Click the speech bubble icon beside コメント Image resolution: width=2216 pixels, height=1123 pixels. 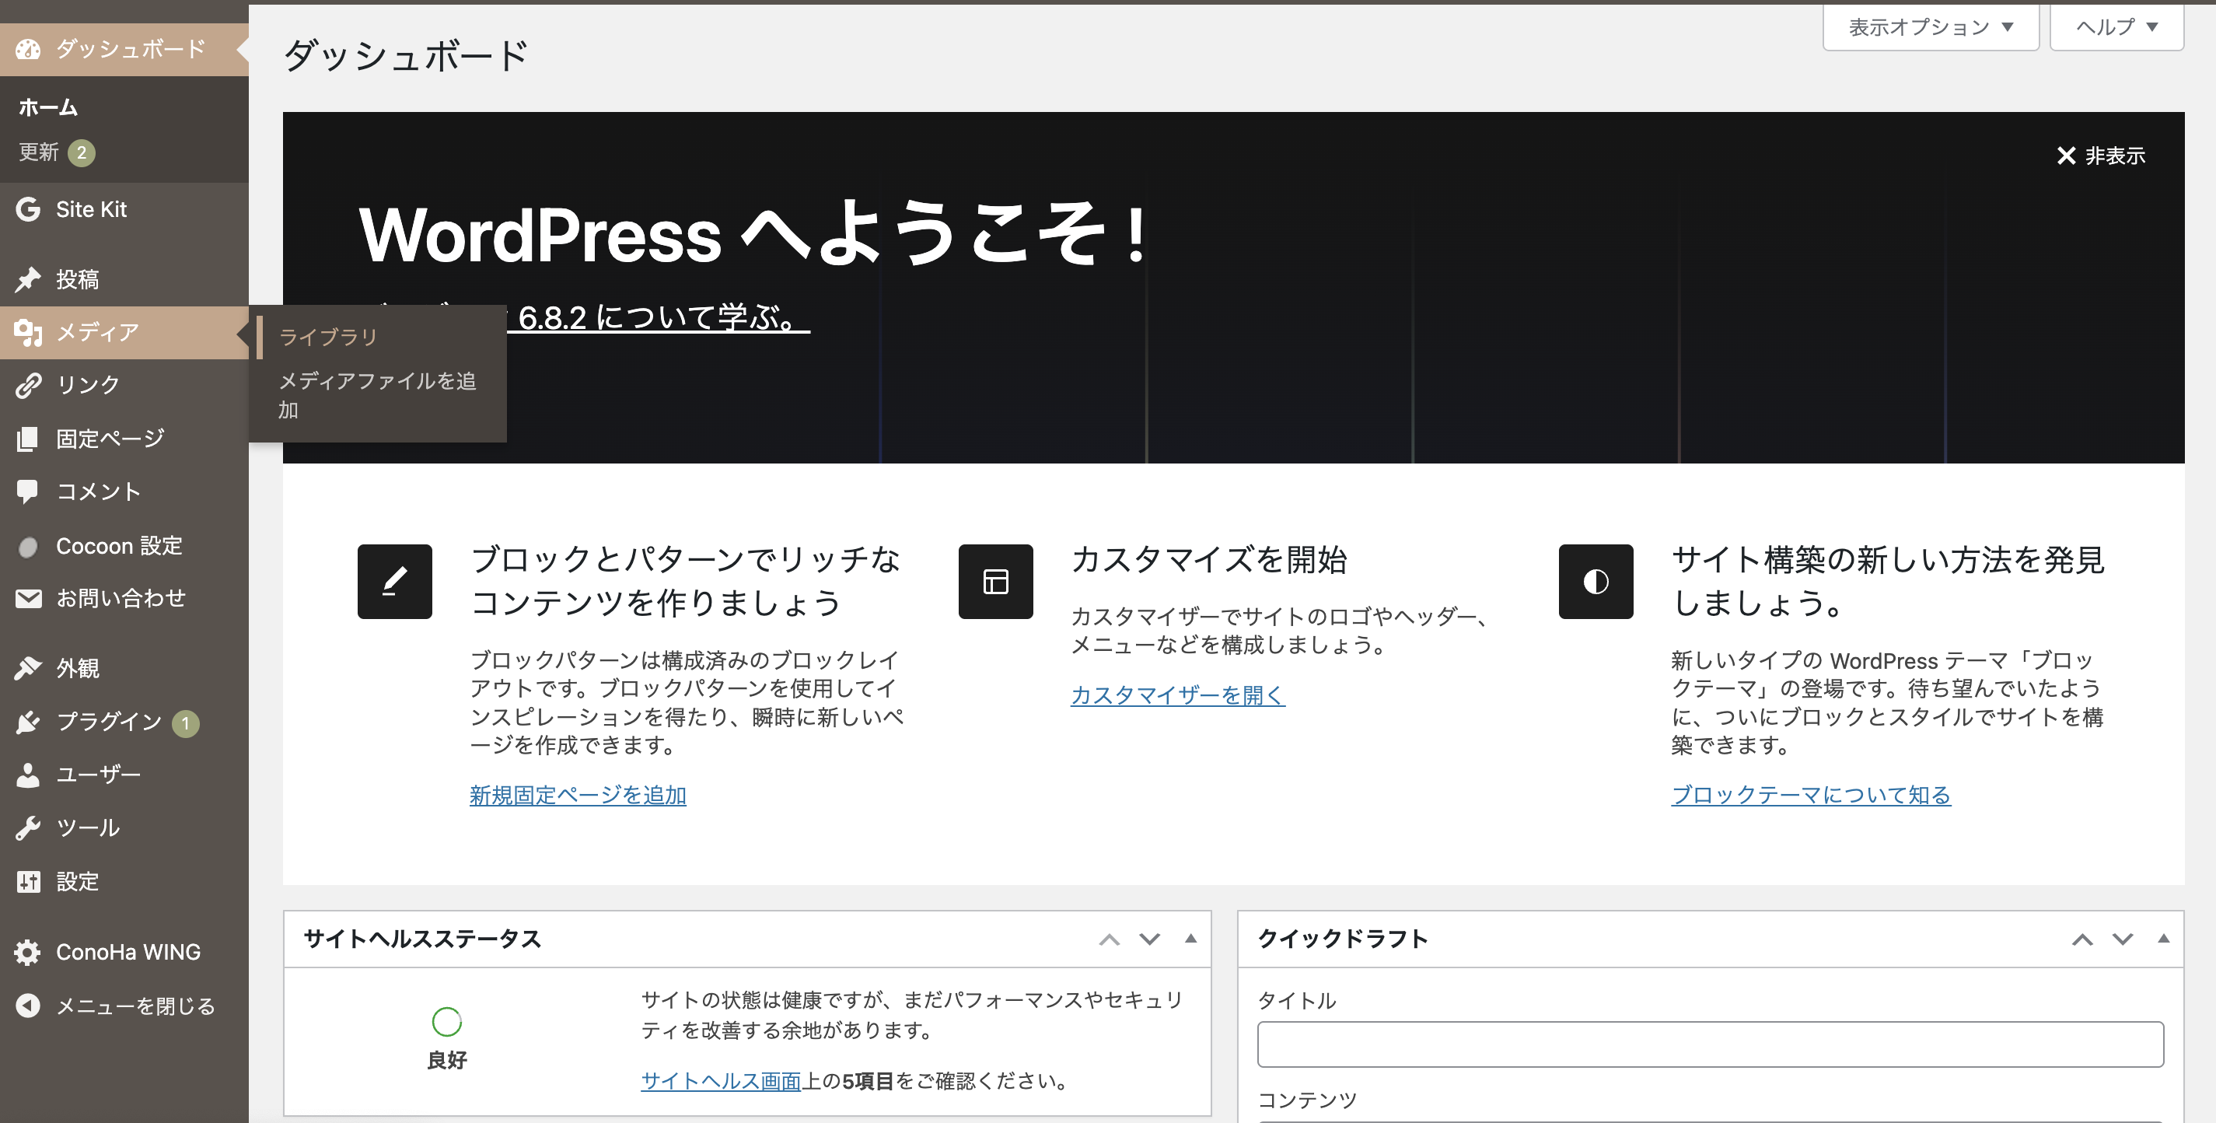(x=27, y=492)
